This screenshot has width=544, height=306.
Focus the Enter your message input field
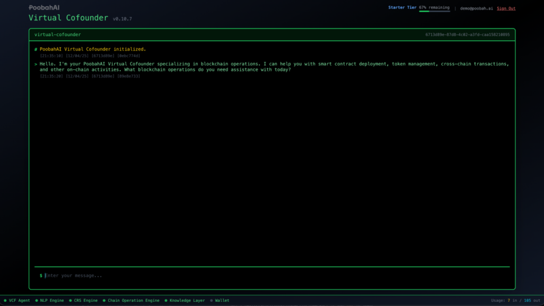pos(266,276)
